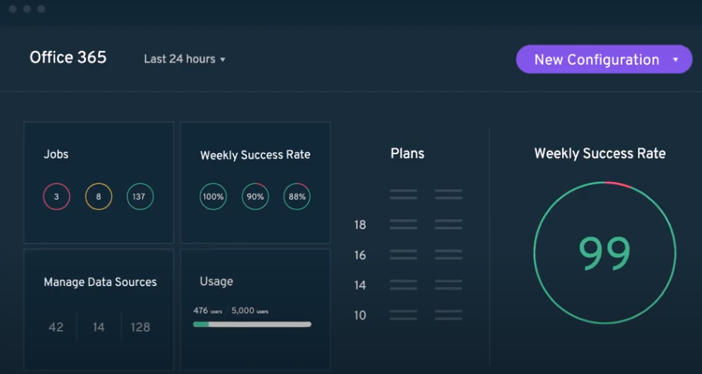The width and height of the screenshot is (702, 374).
Task: Click the Usage progress bar
Action: [252, 325]
